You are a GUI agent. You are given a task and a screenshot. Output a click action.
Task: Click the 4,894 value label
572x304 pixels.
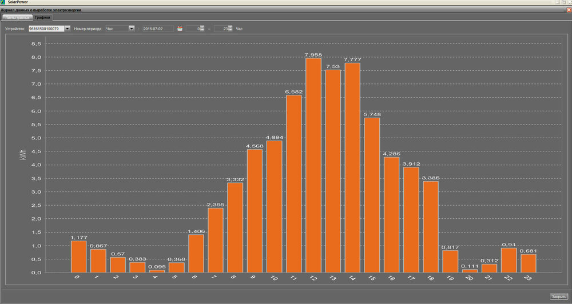[x=275, y=137]
